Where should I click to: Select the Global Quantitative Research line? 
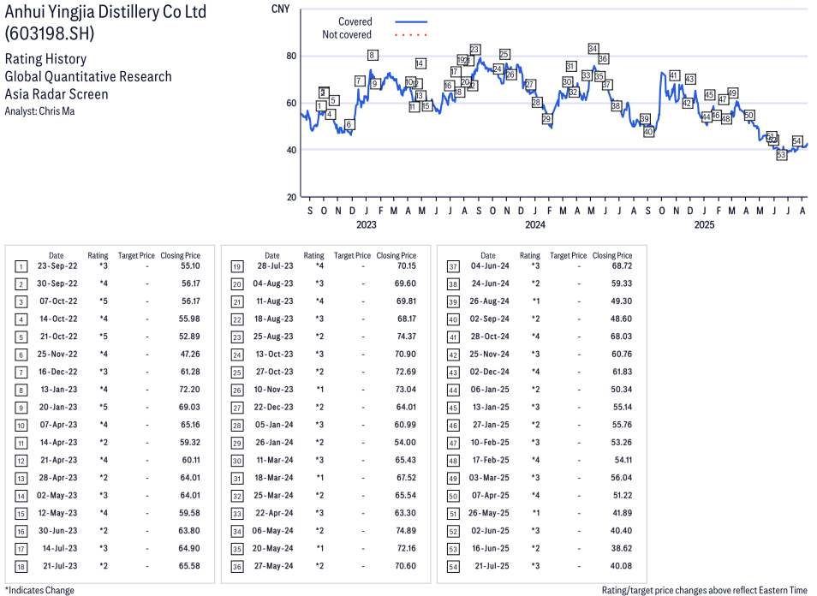(88, 76)
